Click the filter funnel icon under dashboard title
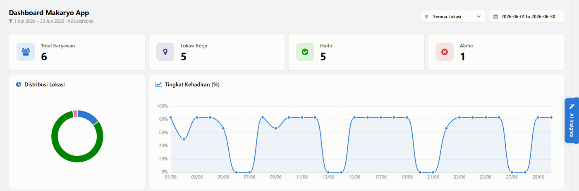579x191 pixels. (x=11, y=21)
